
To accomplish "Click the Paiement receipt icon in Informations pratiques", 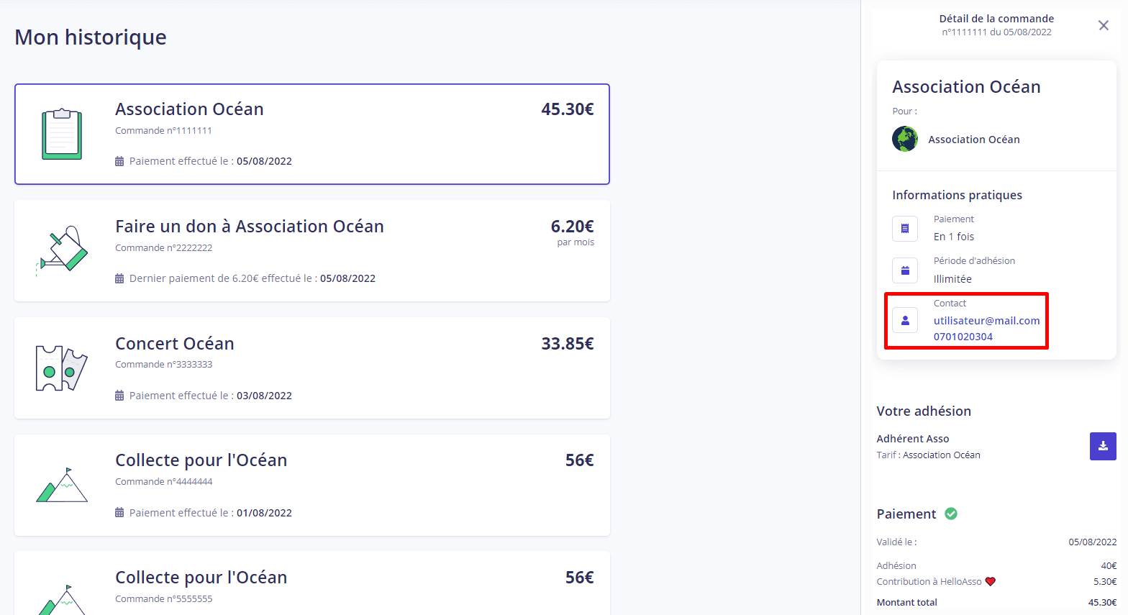I will coord(905,229).
